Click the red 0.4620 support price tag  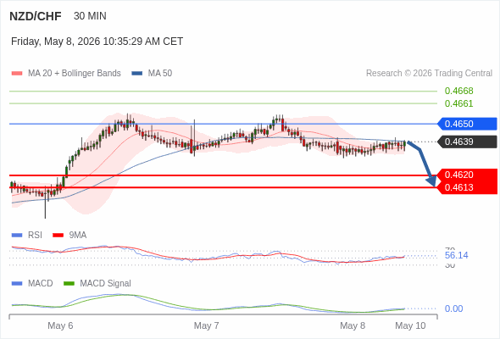(x=468, y=175)
